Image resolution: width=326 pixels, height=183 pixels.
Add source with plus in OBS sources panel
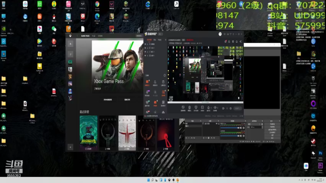point(203,138)
